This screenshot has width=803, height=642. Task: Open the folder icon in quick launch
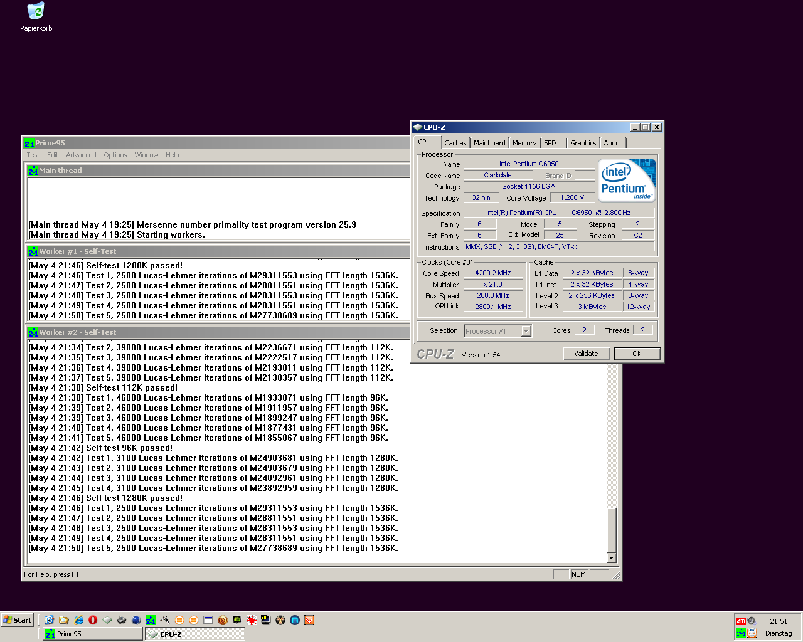64,620
